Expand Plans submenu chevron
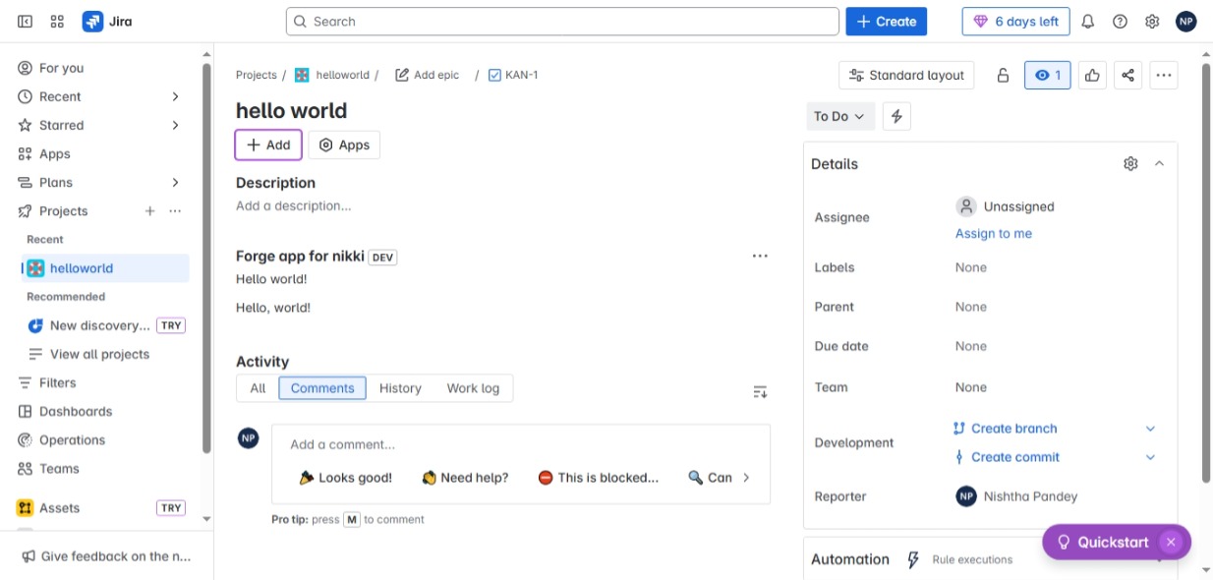1213x580 pixels. 176,183
